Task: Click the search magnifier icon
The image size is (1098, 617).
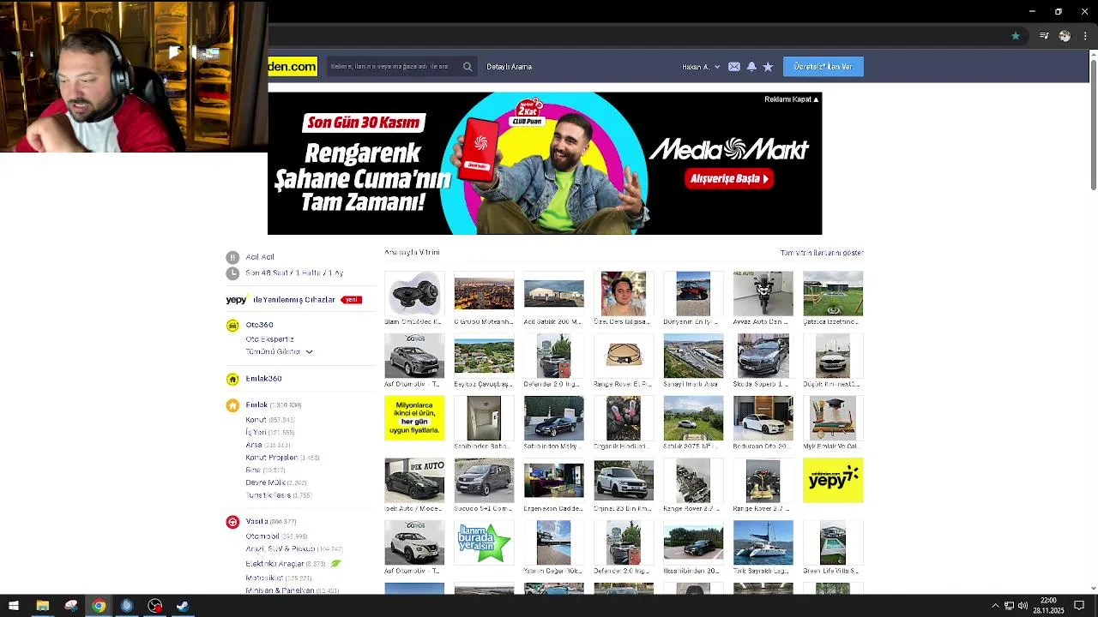Action: 468,67
